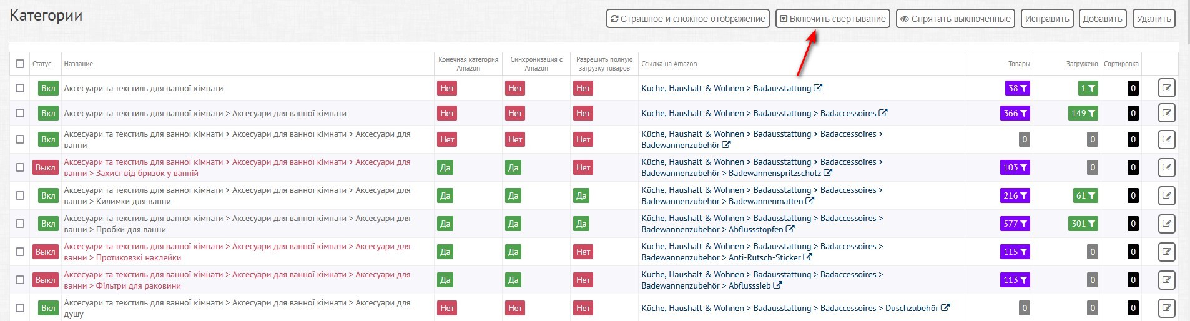1190x321 pixels.
Task: Check the Аксесуари для душу row checkbox
Action: coord(20,308)
